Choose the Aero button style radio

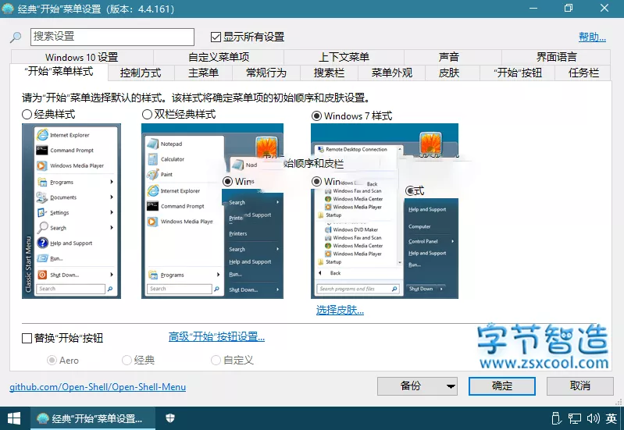pos(52,361)
